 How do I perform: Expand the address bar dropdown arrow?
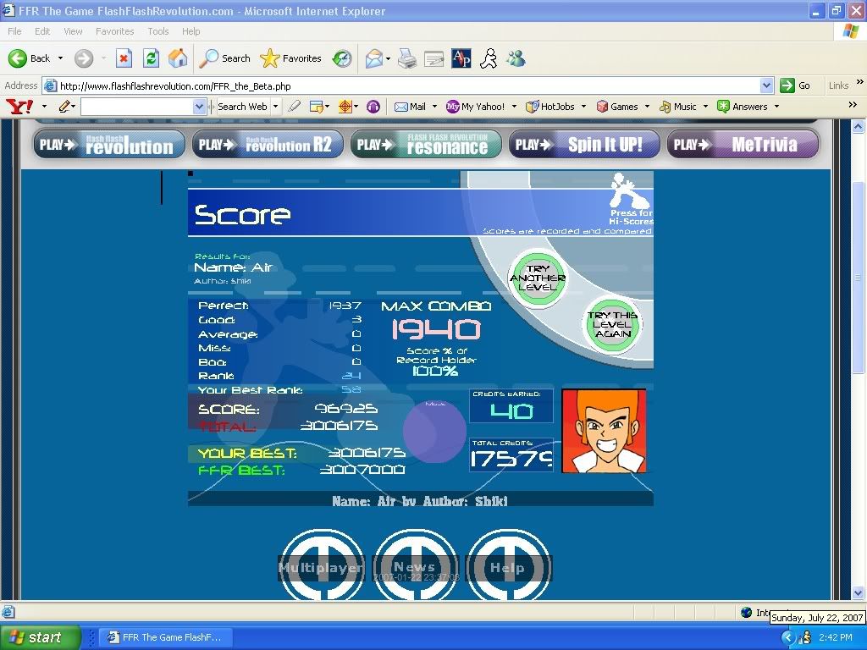(x=766, y=85)
